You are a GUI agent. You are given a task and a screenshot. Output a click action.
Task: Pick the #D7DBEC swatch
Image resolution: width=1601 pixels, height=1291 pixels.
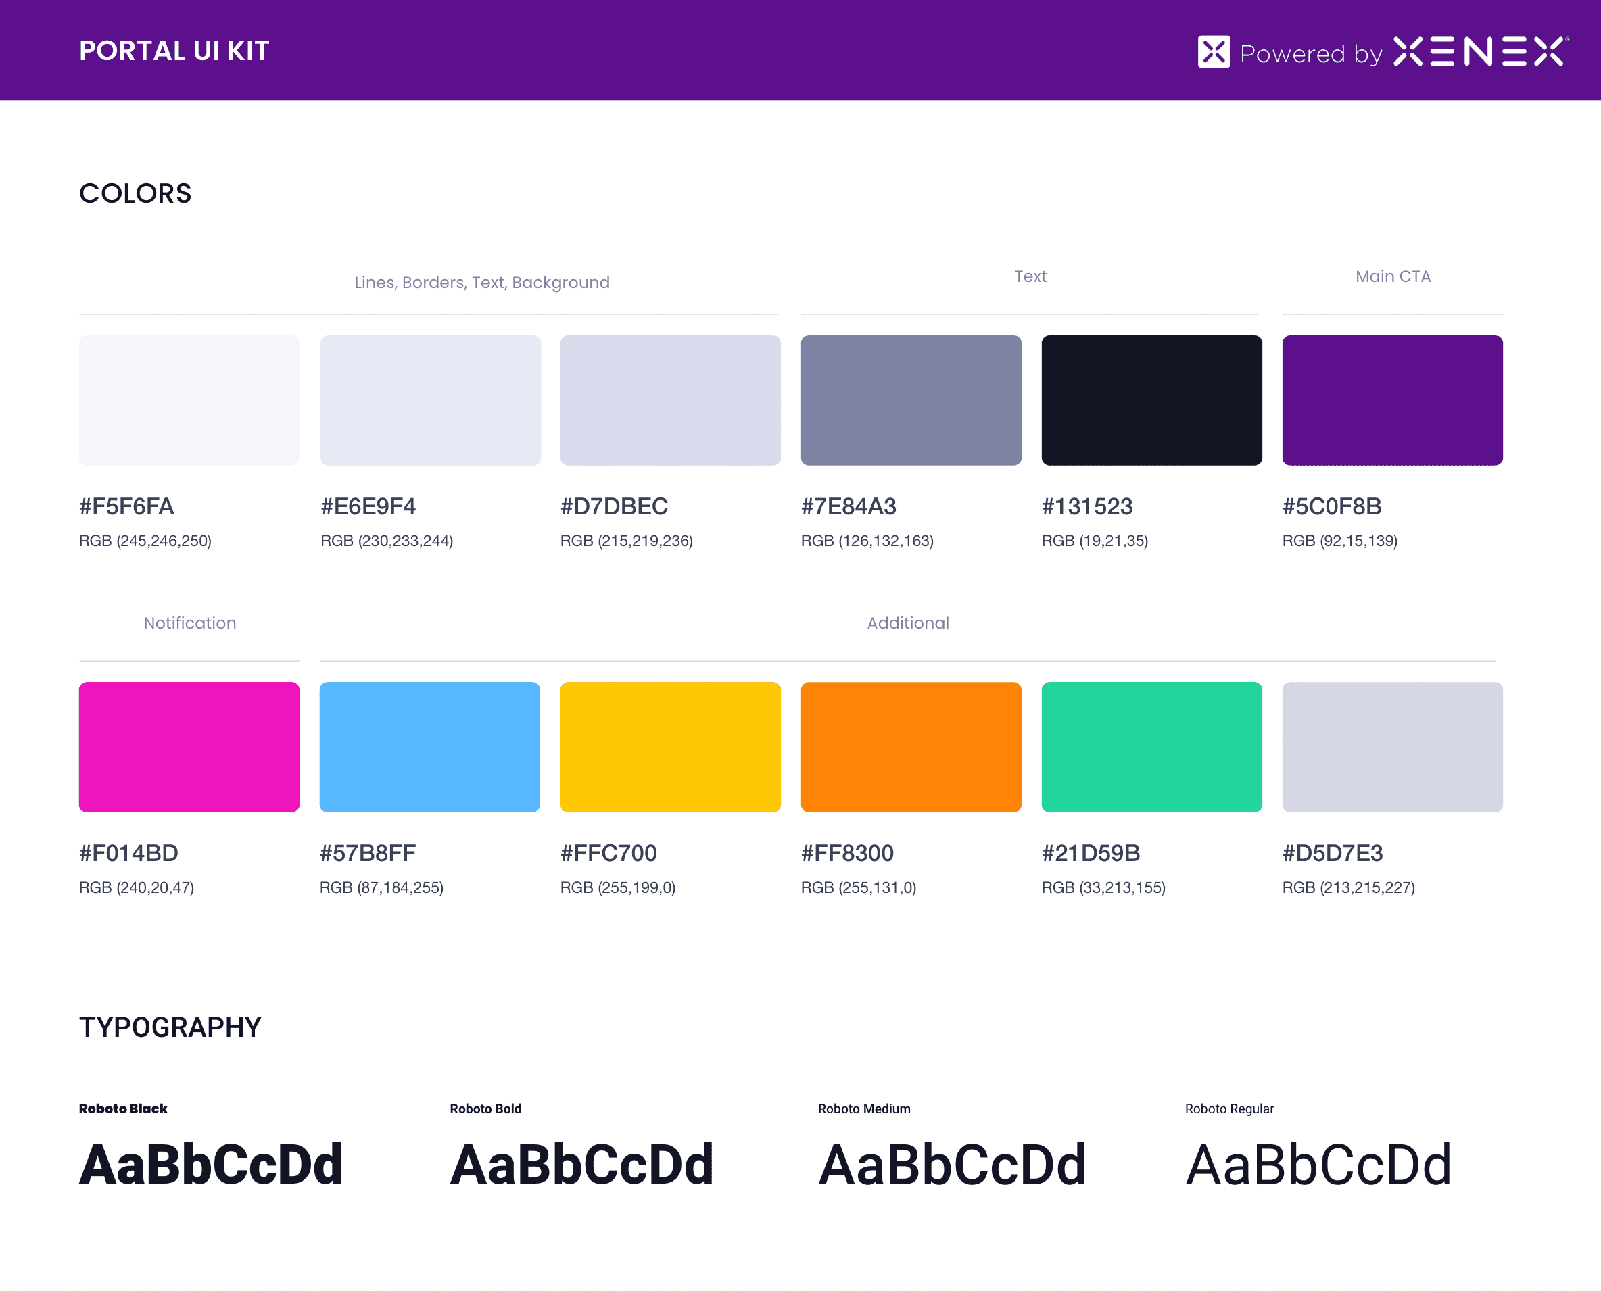tap(670, 400)
